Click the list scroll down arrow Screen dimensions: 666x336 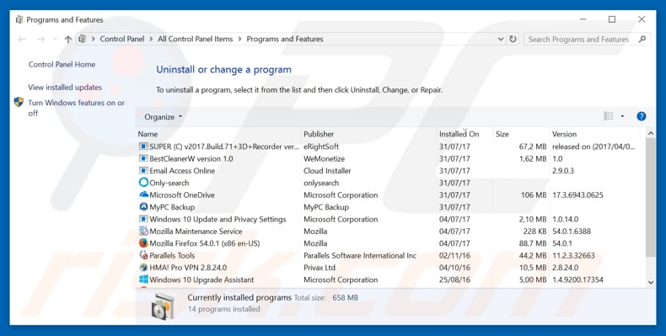tap(650, 282)
